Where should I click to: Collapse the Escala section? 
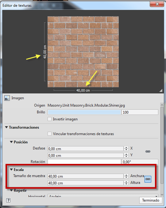[11, 169]
